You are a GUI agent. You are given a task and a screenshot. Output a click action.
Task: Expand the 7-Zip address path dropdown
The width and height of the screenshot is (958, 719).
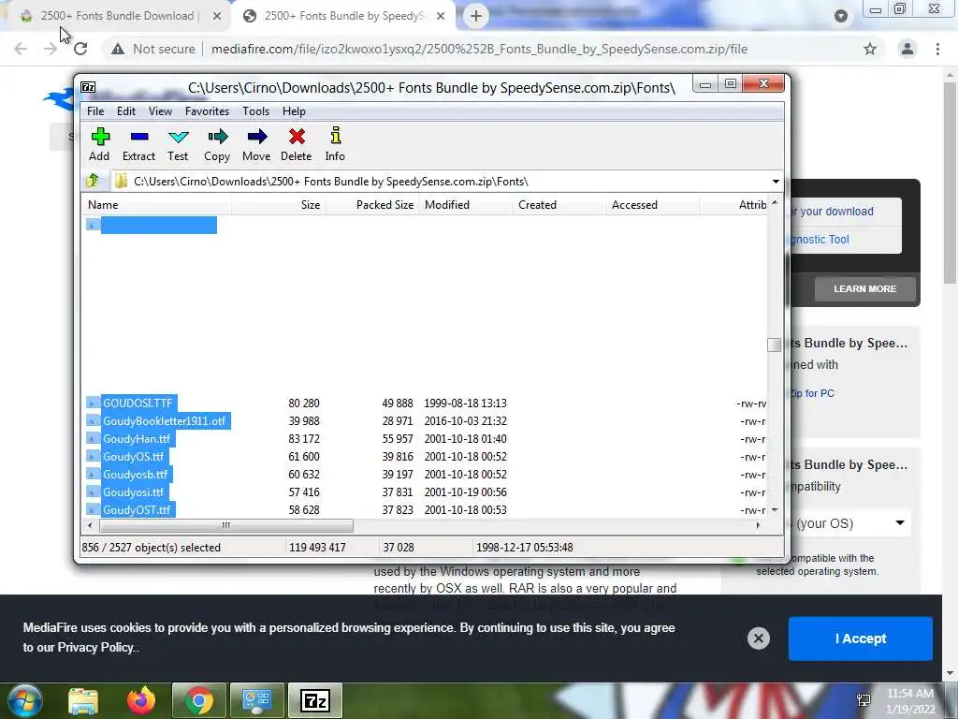[x=776, y=182]
